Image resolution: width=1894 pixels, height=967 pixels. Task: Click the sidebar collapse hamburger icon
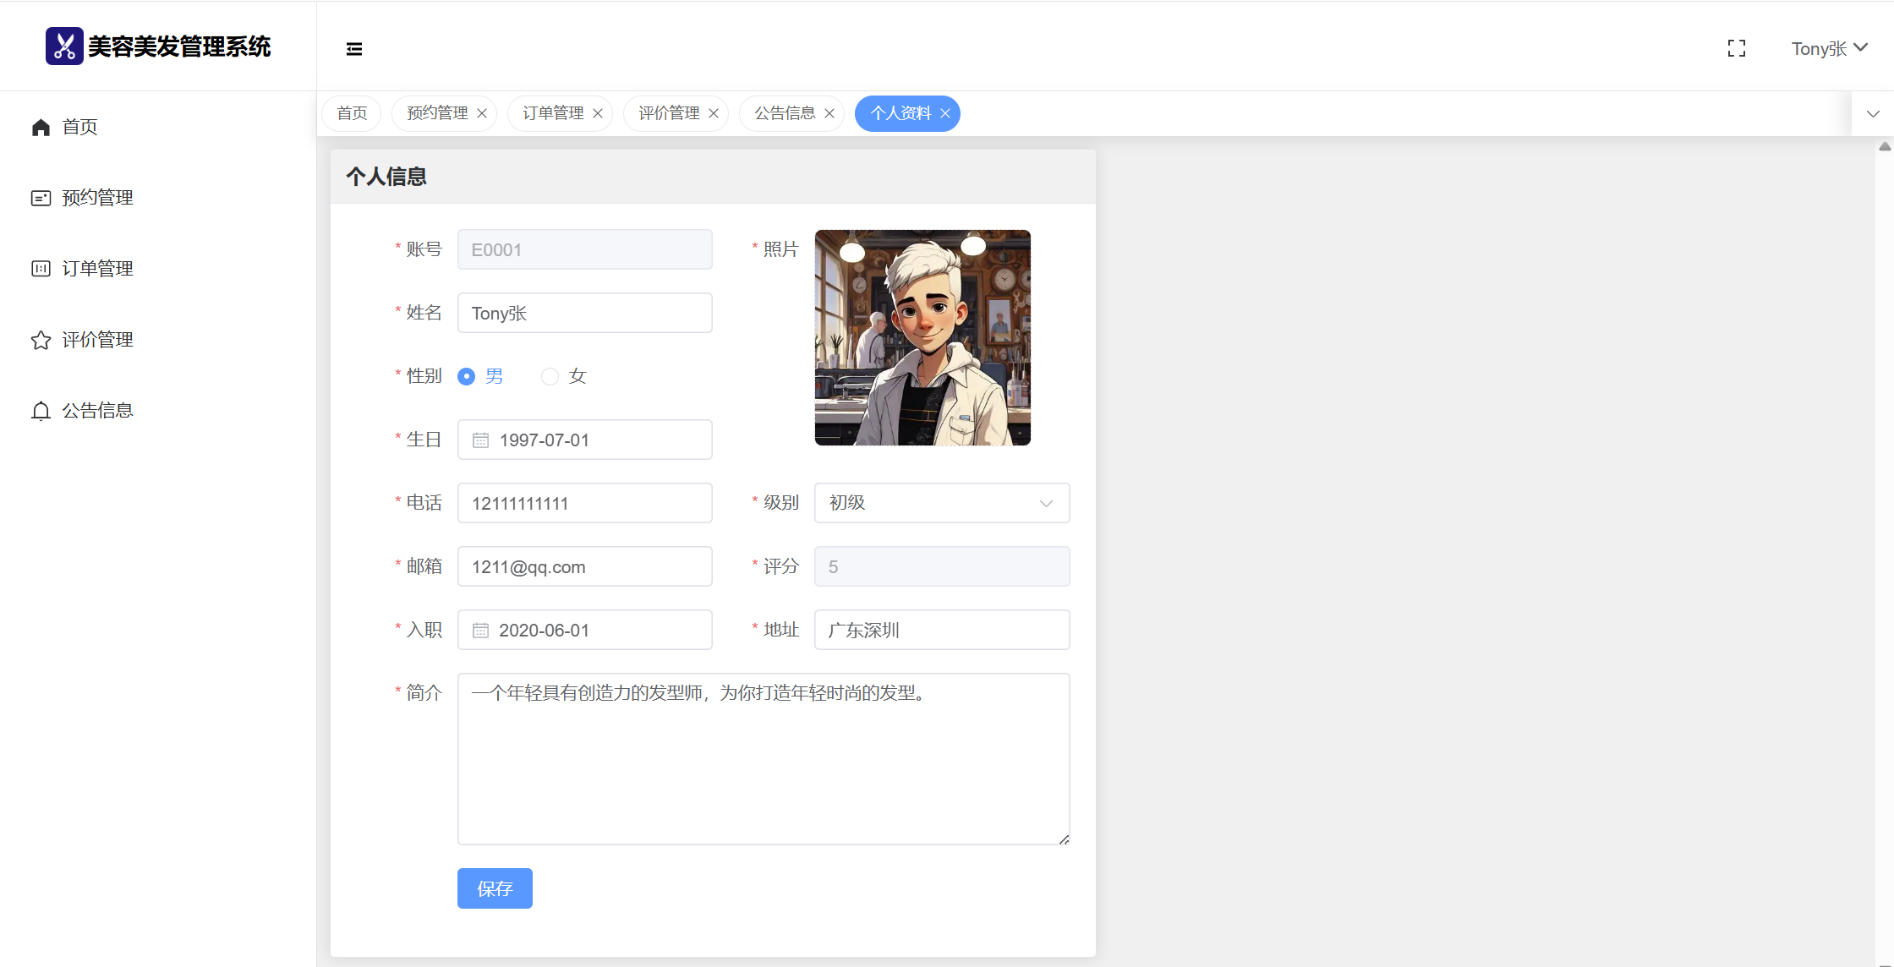click(354, 49)
